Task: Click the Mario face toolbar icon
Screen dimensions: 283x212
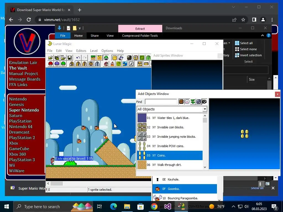Action: tap(106, 64)
